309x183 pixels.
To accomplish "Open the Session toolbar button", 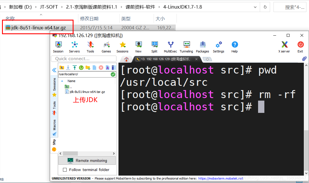I will click(58, 47).
